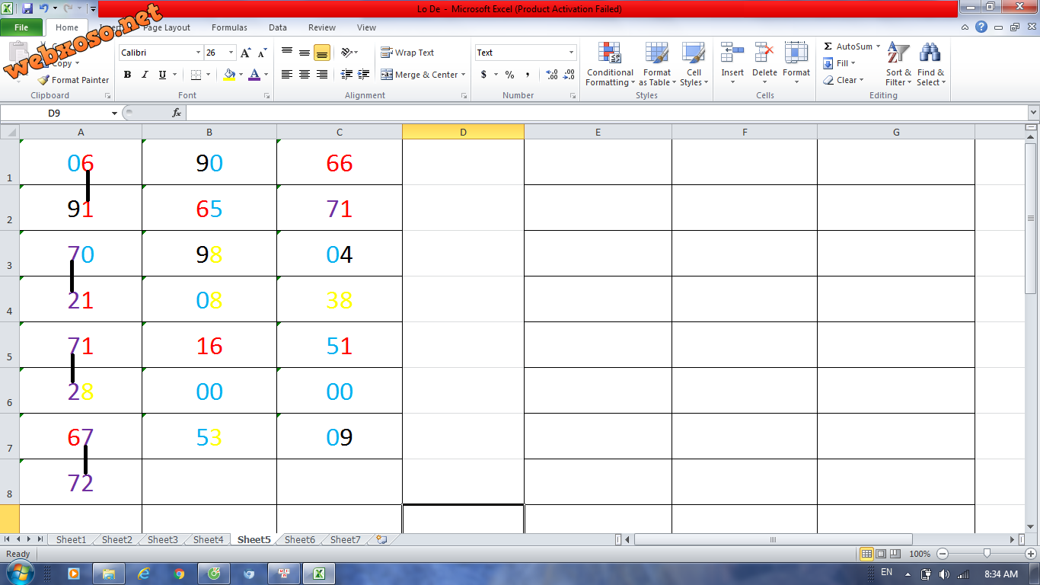Open the Review tab
1040x585 pixels.
click(x=322, y=27)
